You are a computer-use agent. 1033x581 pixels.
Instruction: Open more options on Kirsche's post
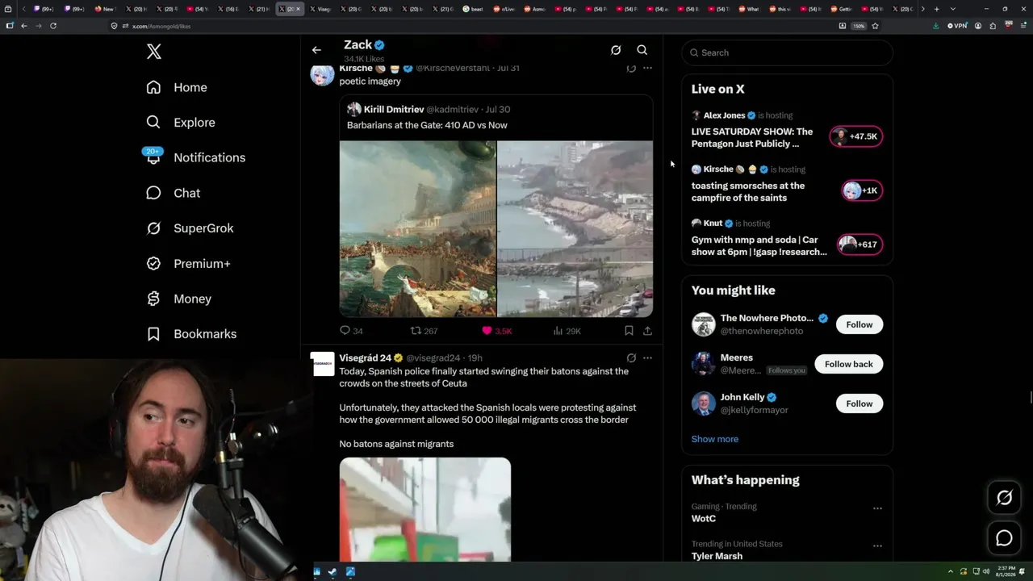tap(647, 69)
